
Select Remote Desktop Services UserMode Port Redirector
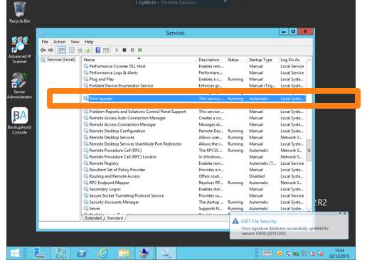[194, 144]
